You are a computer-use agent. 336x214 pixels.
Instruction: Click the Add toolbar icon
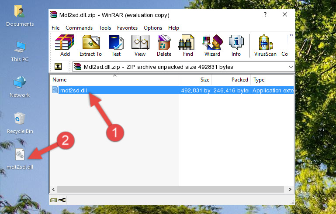65,45
